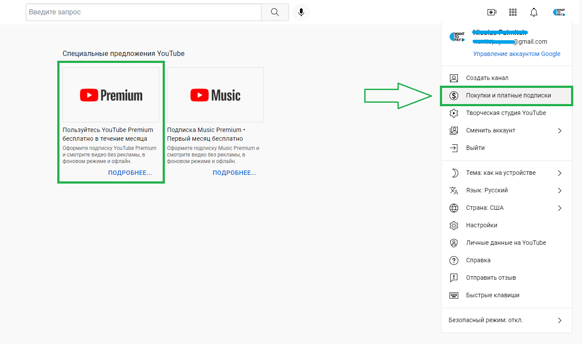Click the language translate icon
This screenshot has height=344, width=582.
[454, 190]
